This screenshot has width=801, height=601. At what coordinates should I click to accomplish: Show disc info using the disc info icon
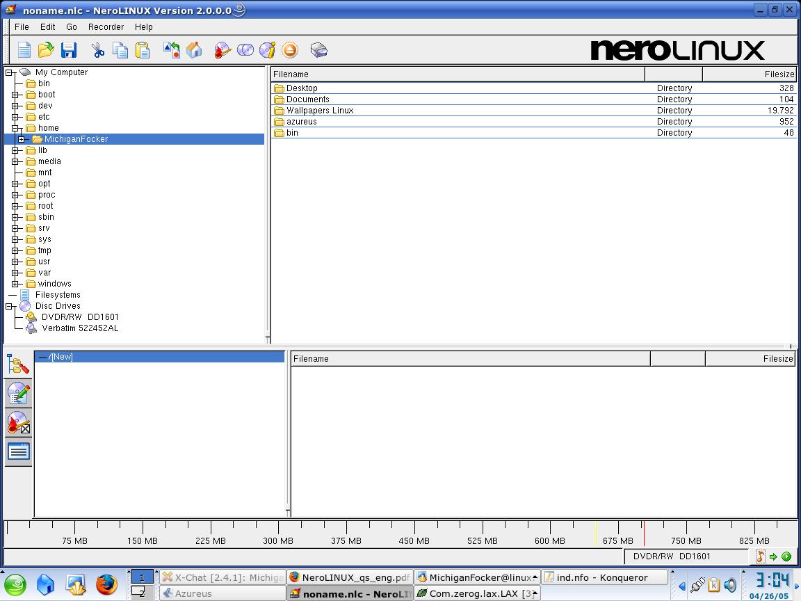268,50
